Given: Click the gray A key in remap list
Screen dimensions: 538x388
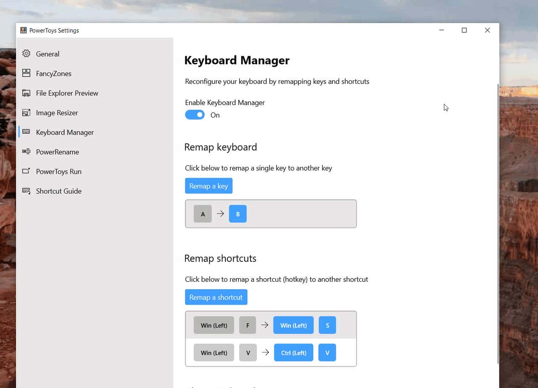Looking at the screenshot, I should tap(203, 214).
